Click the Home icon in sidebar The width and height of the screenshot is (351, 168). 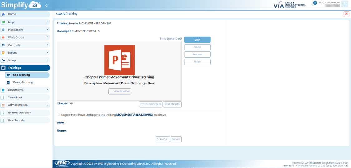(x=3, y=14)
